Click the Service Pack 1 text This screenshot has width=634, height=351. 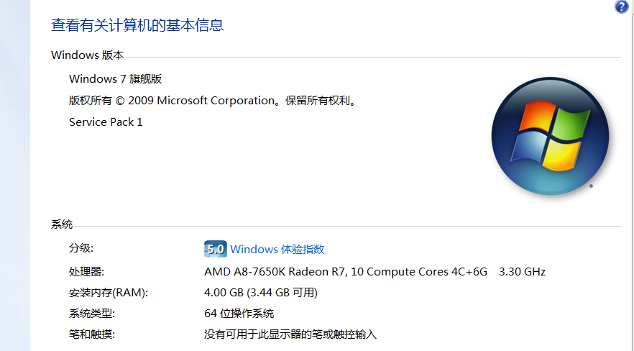[x=106, y=122]
